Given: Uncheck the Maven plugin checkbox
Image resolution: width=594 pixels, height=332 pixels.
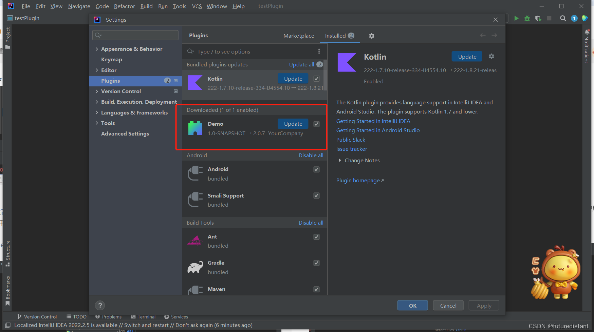Looking at the screenshot, I should tap(316, 289).
